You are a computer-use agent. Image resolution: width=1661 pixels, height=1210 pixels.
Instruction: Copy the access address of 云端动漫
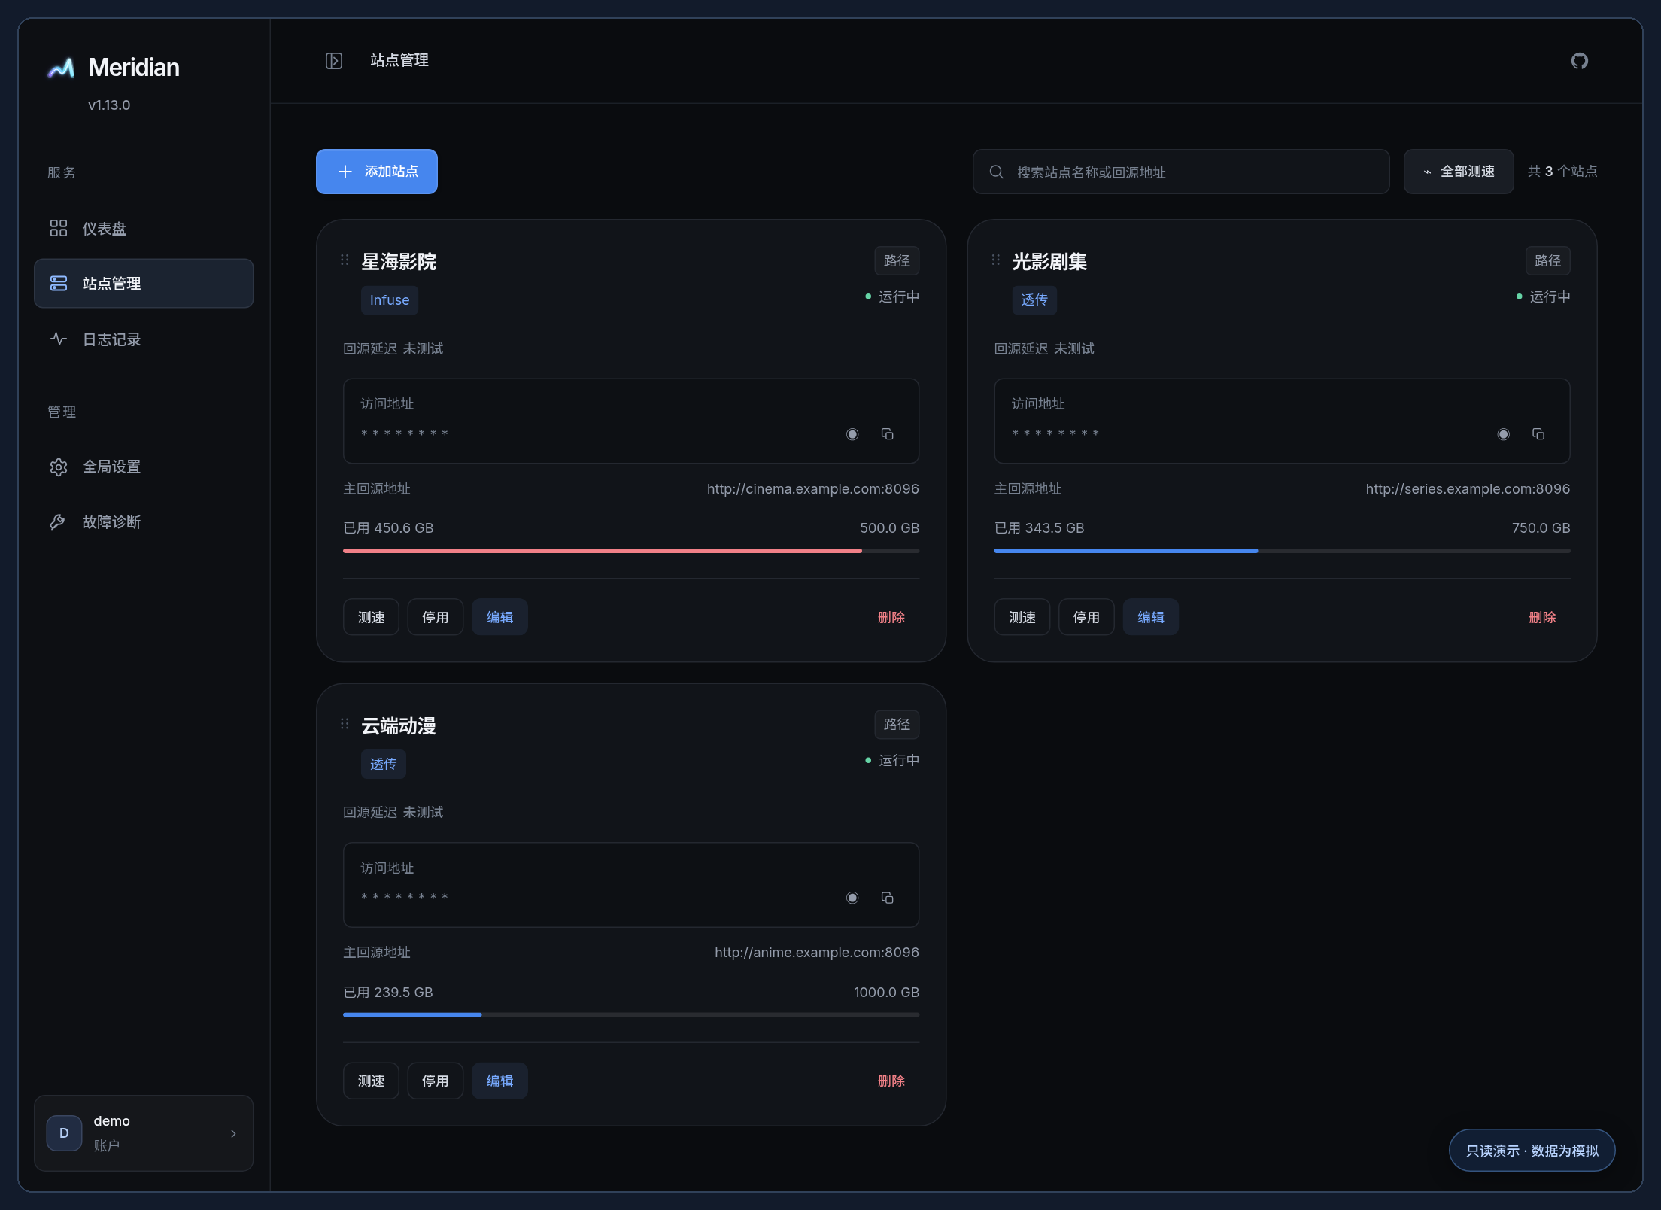pyautogui.click(x=888, y=898)
